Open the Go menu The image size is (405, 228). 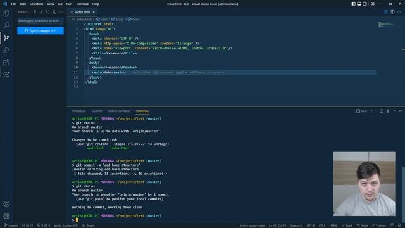click(60, 4)
